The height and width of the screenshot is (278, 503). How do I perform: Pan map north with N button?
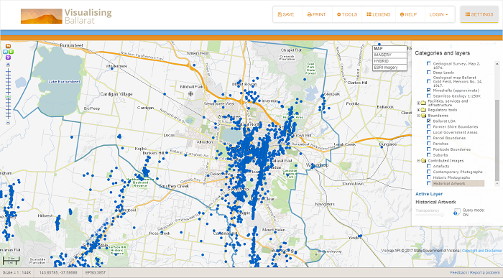click(x=9, y=46)
